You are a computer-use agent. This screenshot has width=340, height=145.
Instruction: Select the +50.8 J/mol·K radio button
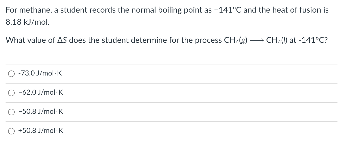pos(11,131)
